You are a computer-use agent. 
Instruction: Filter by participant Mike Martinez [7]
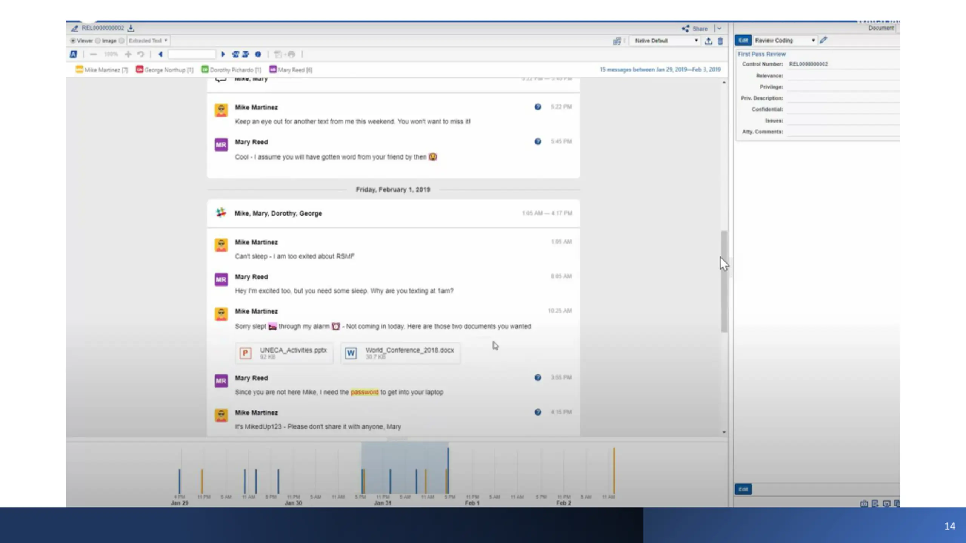coord(102,70)
